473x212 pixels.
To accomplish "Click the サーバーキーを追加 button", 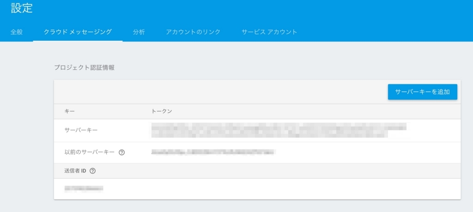I will coord(422,92).
